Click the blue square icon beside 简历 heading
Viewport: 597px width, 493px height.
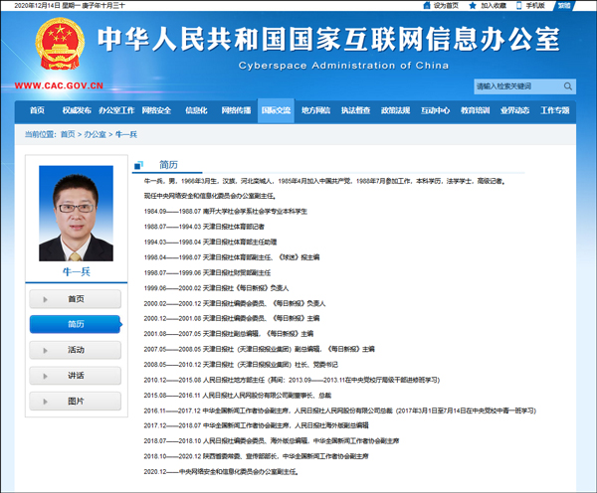pos(138,165)
